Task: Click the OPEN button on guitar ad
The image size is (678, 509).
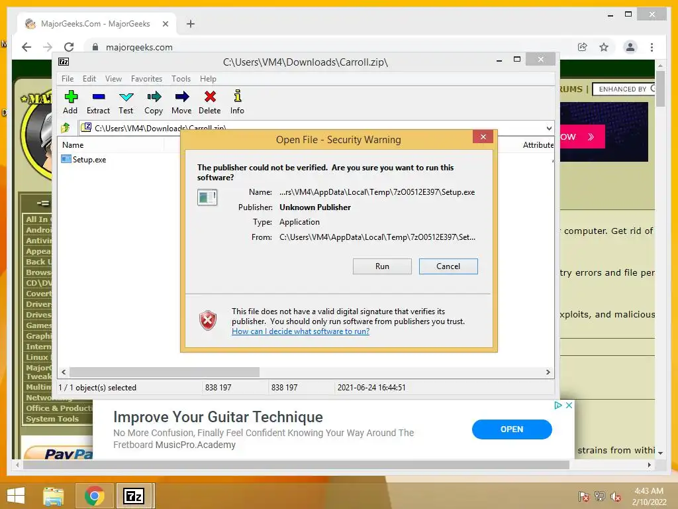Action: (x=512, y=429)
